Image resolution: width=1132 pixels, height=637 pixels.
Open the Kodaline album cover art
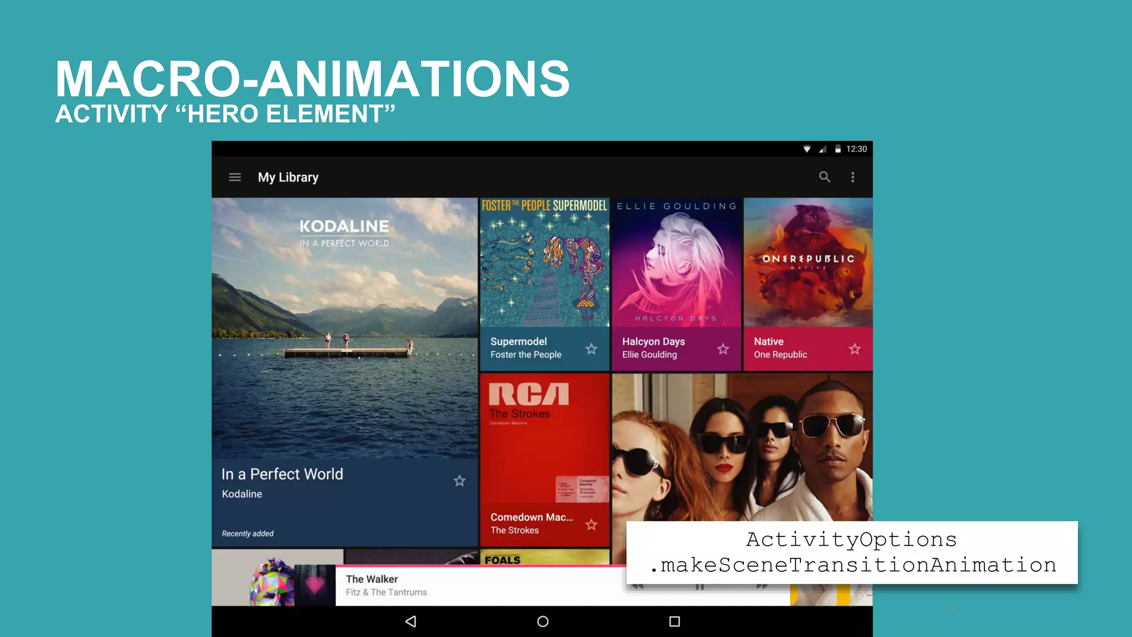345,328
